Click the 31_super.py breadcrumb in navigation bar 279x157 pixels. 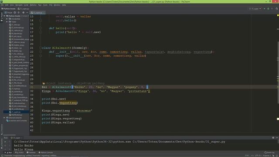23,9
